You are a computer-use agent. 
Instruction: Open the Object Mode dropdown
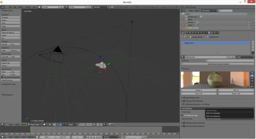[34, 125]
